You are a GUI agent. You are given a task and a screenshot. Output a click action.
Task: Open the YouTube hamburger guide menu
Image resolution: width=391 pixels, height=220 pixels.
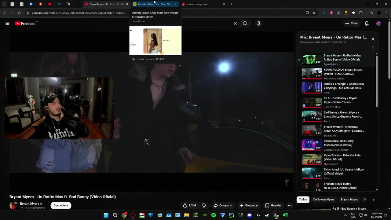[7, 24]
